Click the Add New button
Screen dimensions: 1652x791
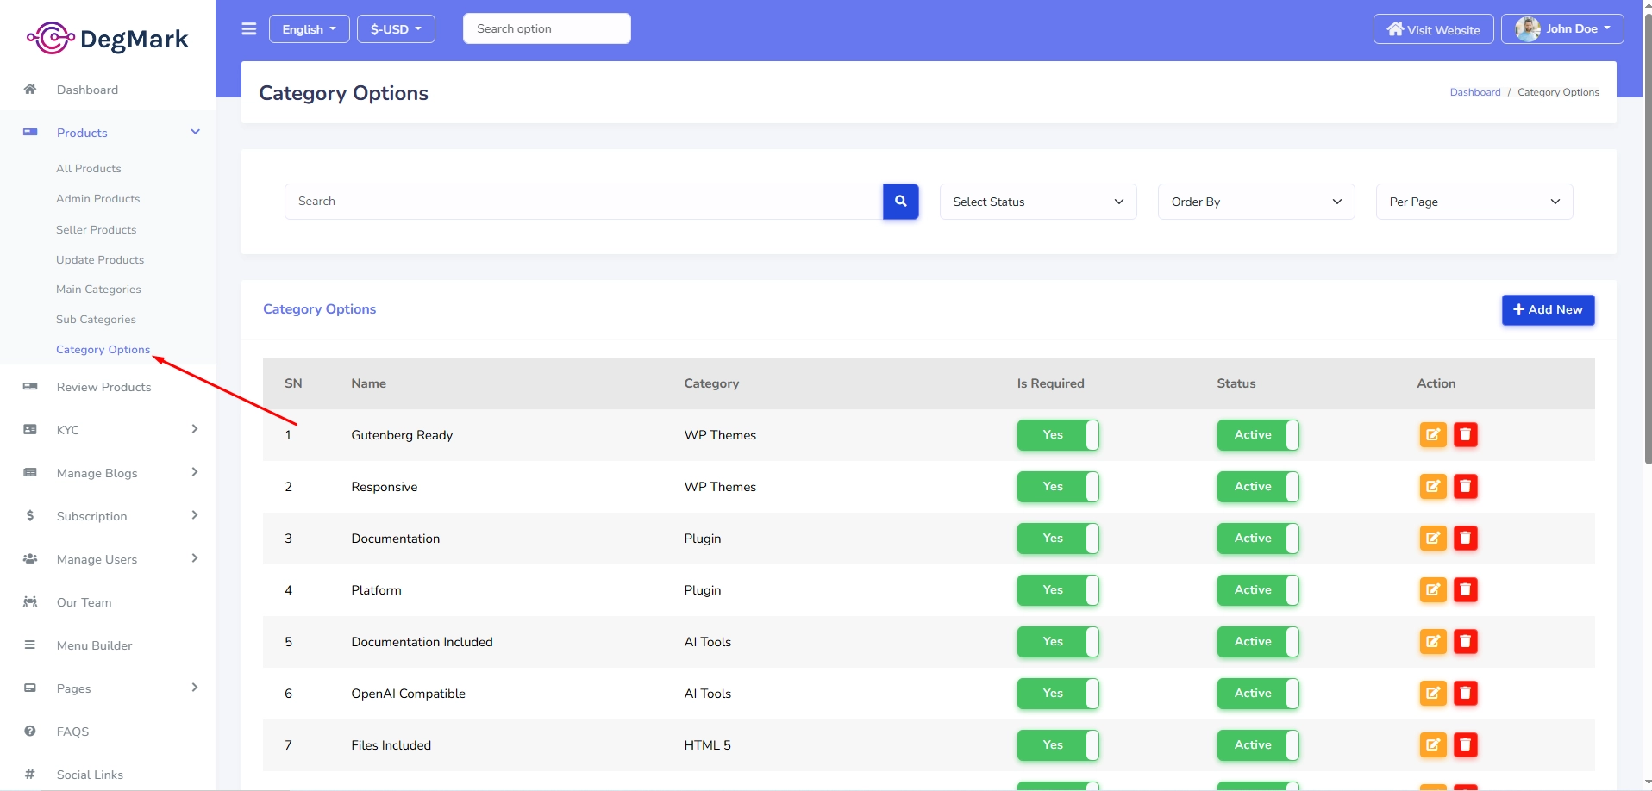(1549, 310)
